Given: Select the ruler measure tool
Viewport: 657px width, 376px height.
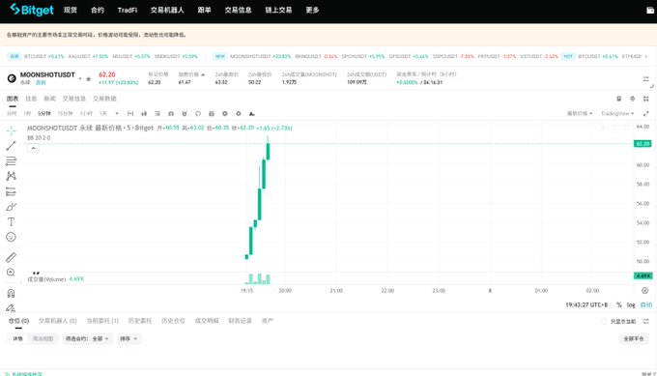Looking at the screenshot, I should click(11, 257).
